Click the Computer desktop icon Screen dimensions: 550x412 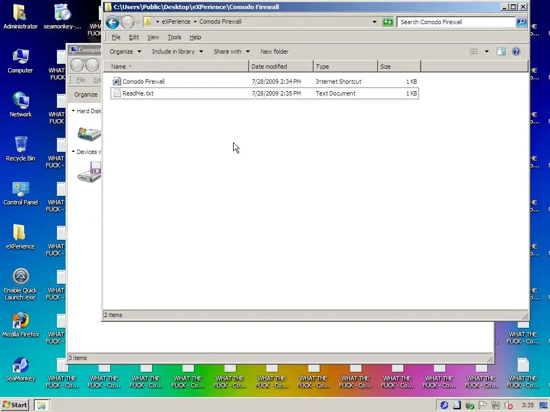click(20, 61)
